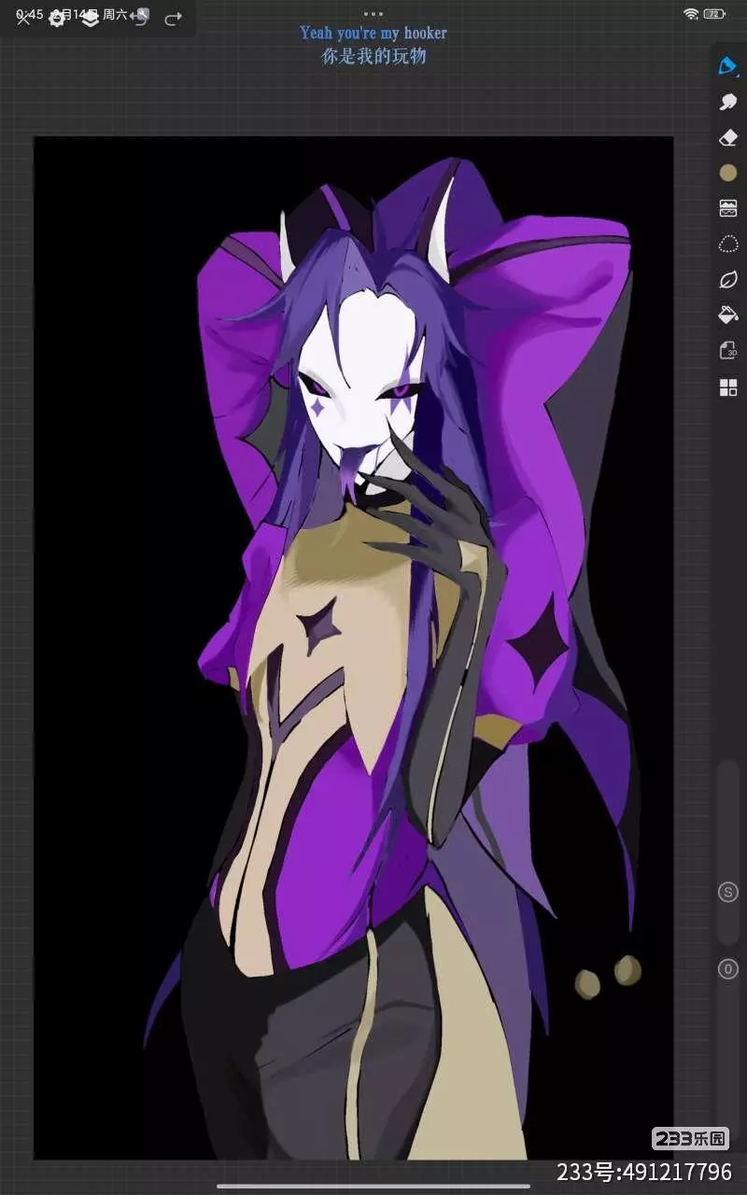The height and width of the screenshot is (1195, 747).
Task: Open the image adjustments icon
Action: coord(728,208)
